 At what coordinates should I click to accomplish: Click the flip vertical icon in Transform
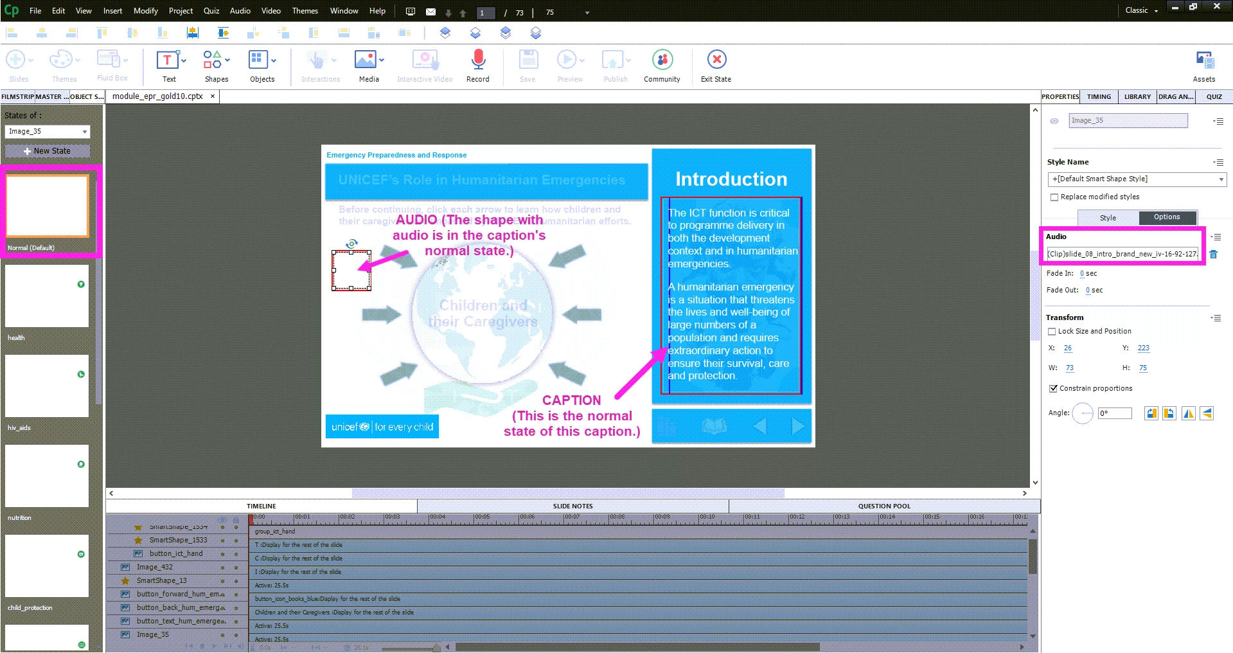[x=1207, y=413]
